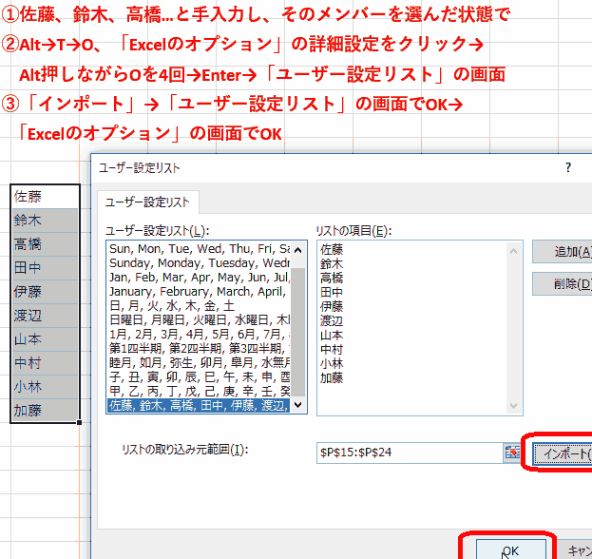Click up arrow of リストの項目 scrollbar
This screenshot has width=592, height=559.
(x=513, y=251)
